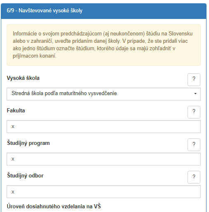Click the 'x' value in Študijný program field

click(x=13, y=159)
